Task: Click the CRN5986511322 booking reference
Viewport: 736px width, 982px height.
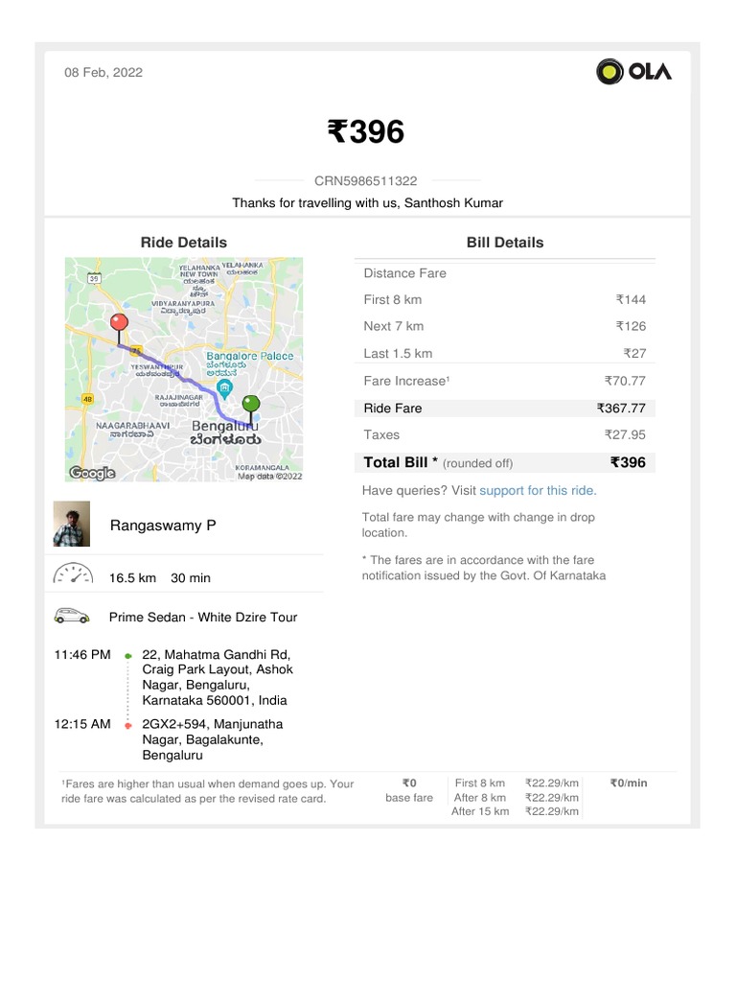Action: coord(366,180)
